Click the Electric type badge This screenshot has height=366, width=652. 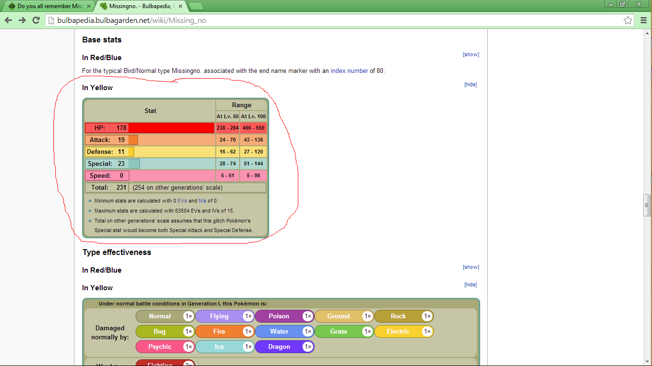click(404, 331)
